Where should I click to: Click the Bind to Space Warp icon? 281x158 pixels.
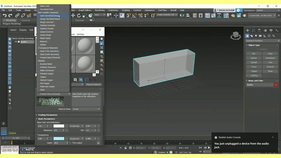[x=29, y=16]
